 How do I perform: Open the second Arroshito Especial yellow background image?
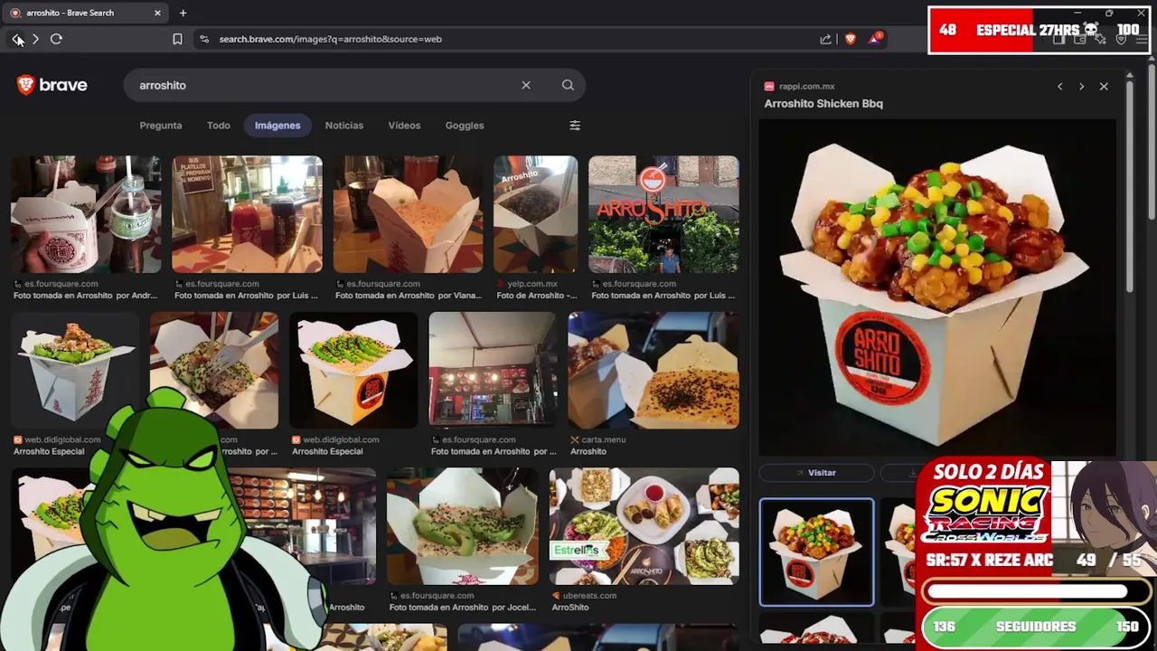(x=353, y=371)
